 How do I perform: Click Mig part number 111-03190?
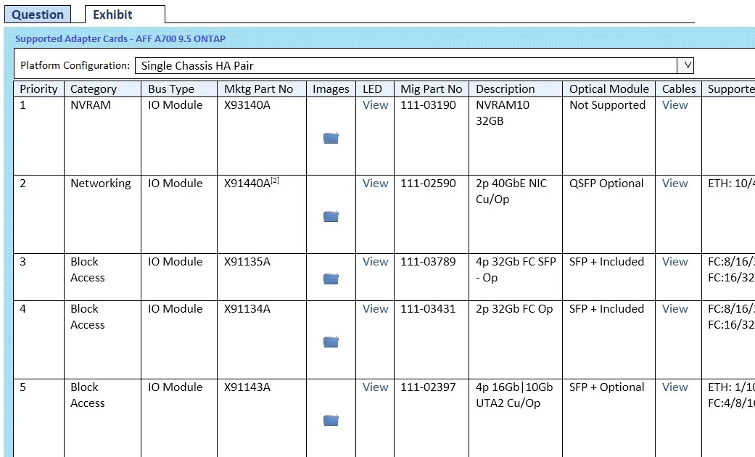tap(428, 105)
